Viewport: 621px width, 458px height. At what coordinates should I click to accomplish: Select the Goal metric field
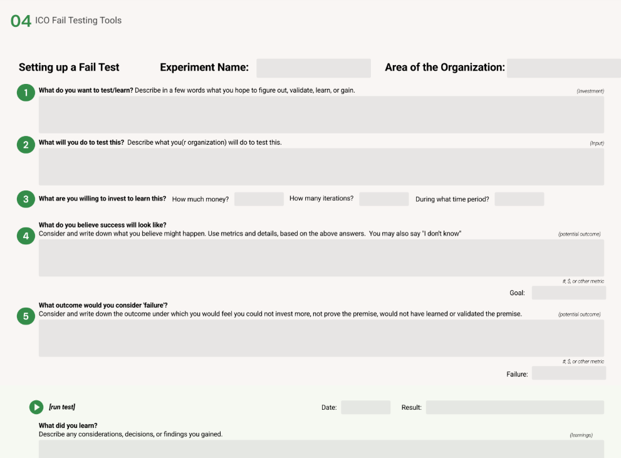[568, 293]
